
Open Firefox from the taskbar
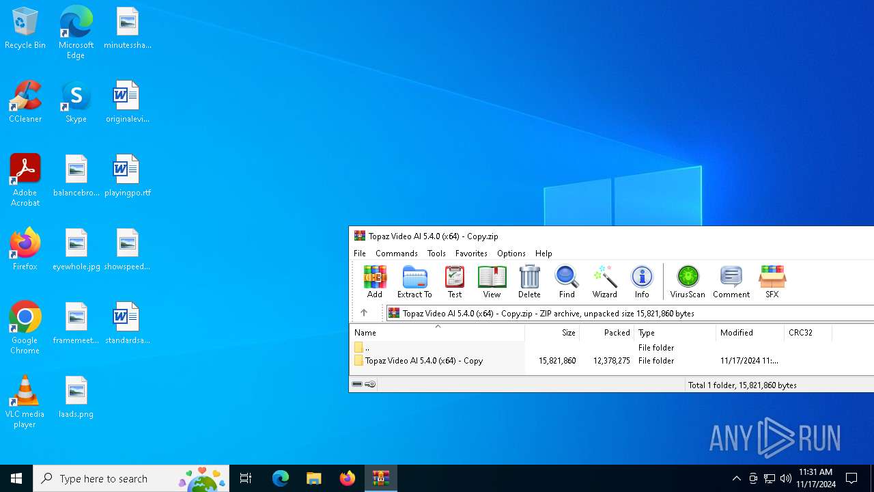348,478
